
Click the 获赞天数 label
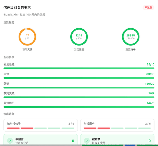click(x=9, y=93)
